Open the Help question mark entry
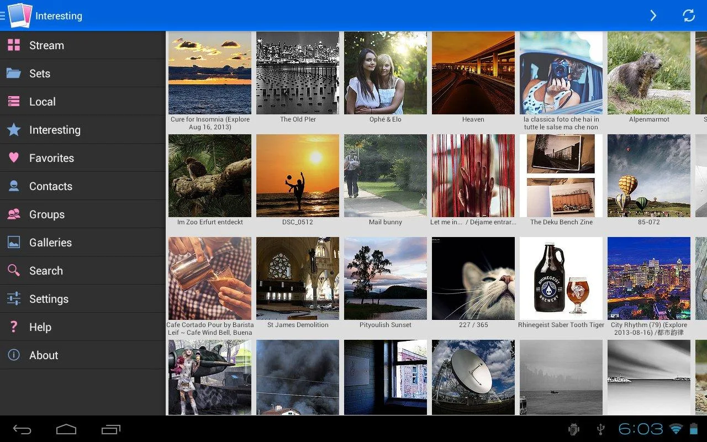This screenshot has width=707, height=442. point(83,327)
